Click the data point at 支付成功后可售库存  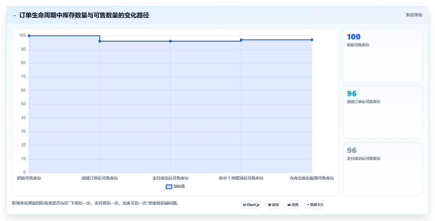tap(171, 41)
